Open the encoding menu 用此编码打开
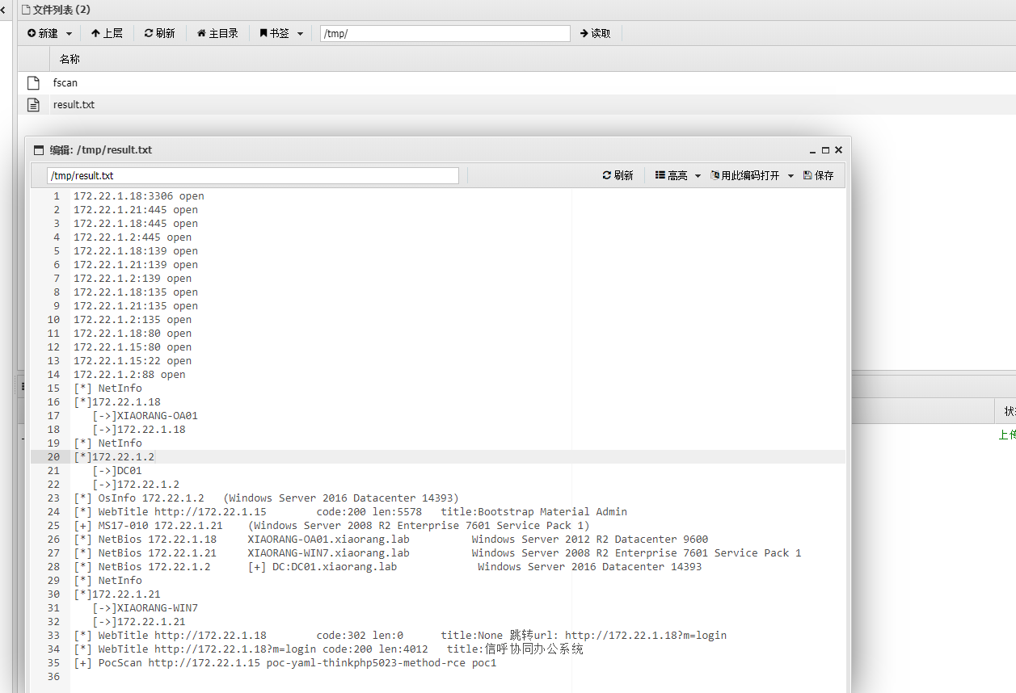The width and height of the screenshot is (1016, 693). click(x=752, y=175)
